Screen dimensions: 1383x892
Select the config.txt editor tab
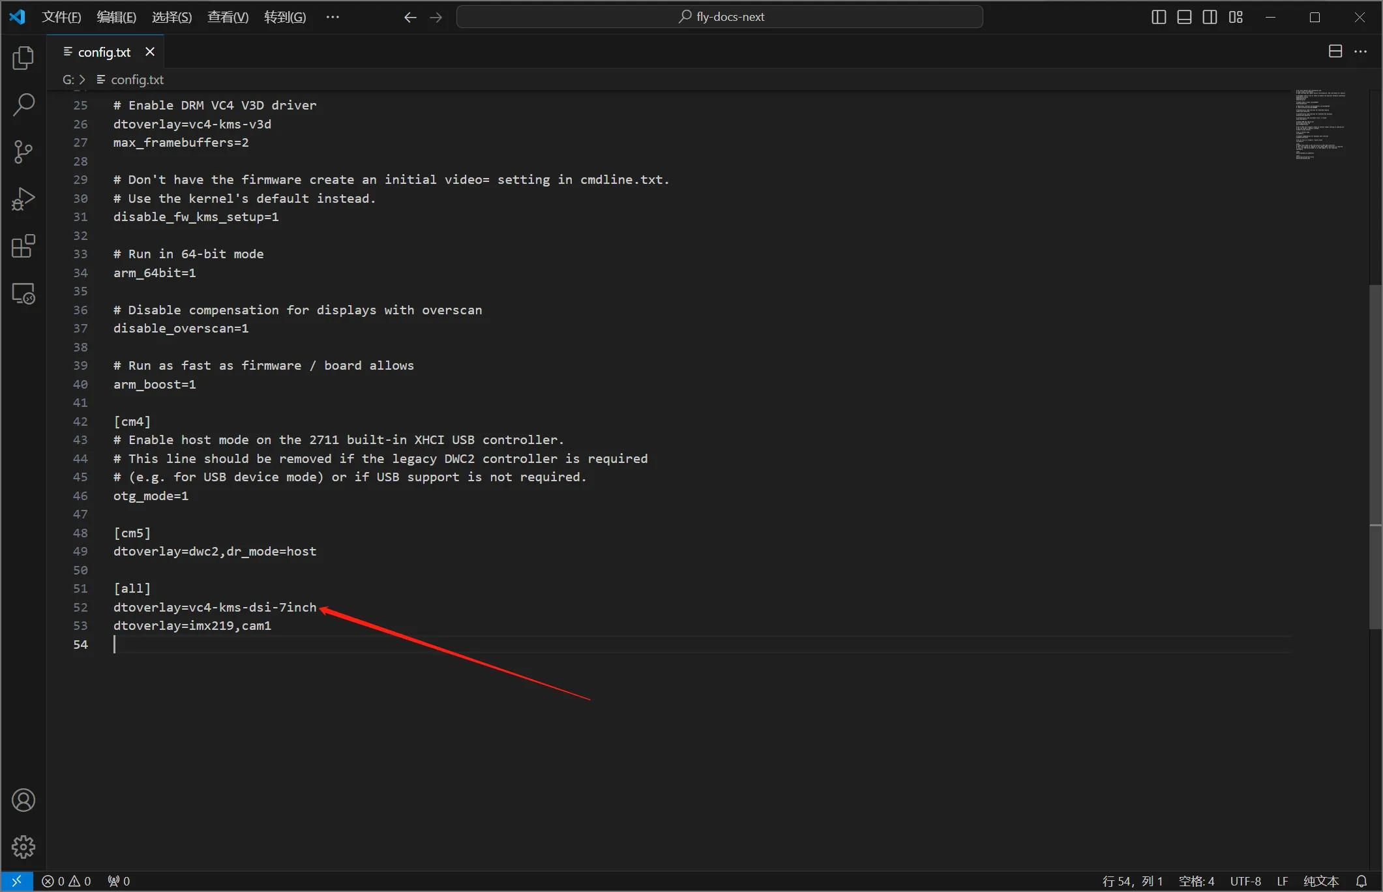[104, 52]
